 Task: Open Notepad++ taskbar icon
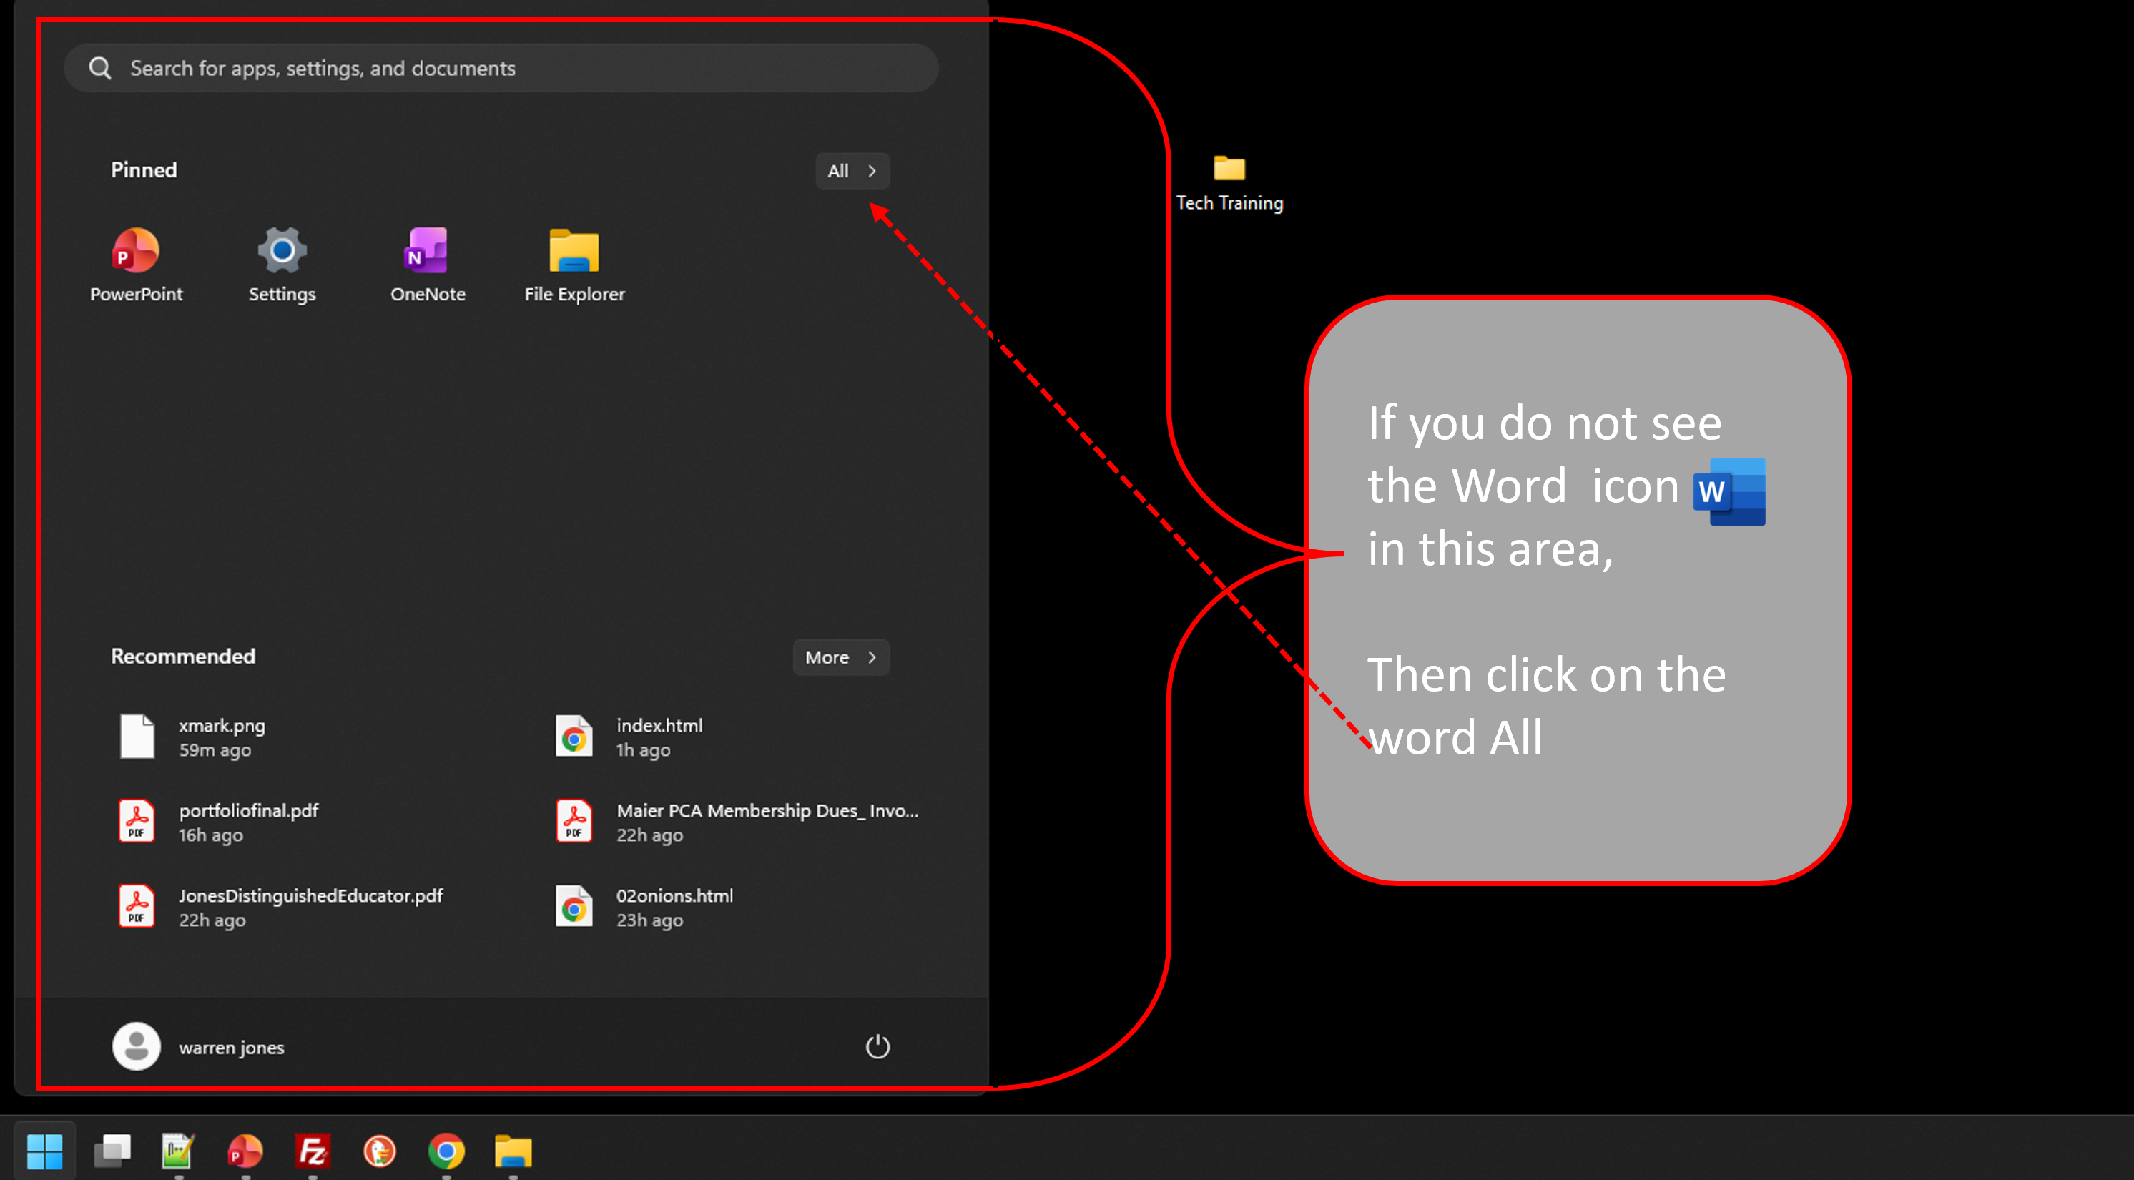[178, 1150]
